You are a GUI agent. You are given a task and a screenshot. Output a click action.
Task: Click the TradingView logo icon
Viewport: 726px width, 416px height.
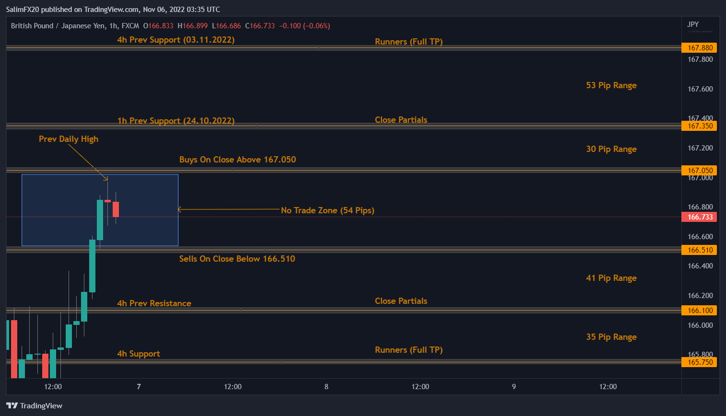[12, 405]
